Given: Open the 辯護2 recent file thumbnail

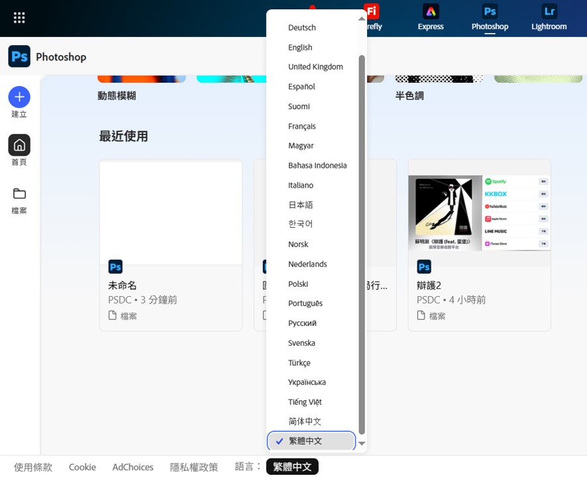Looking at the screenshot, I should click(x=479, y=213).
